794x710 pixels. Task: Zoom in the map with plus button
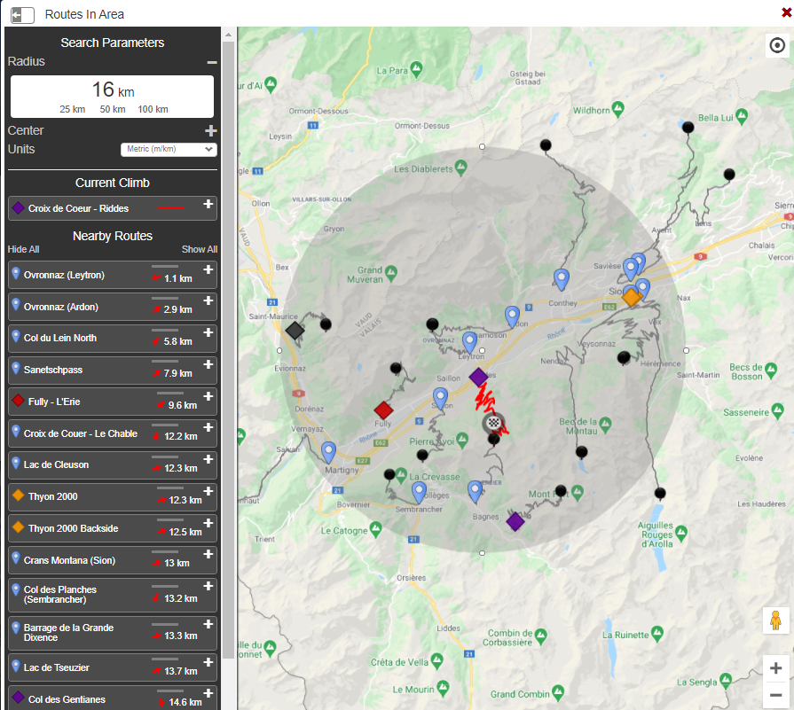[775, 668]
